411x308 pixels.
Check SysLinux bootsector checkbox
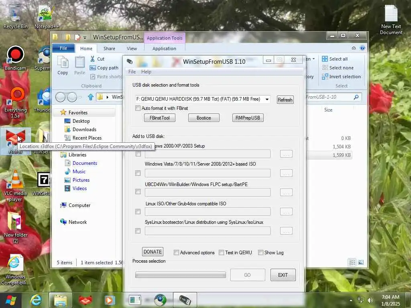138,231
